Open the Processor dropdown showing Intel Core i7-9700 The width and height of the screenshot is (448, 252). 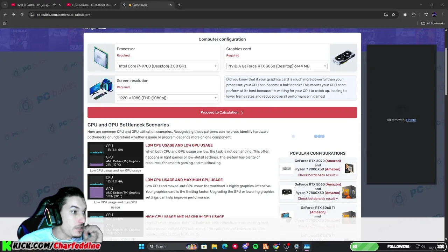[x=167, y=66]
